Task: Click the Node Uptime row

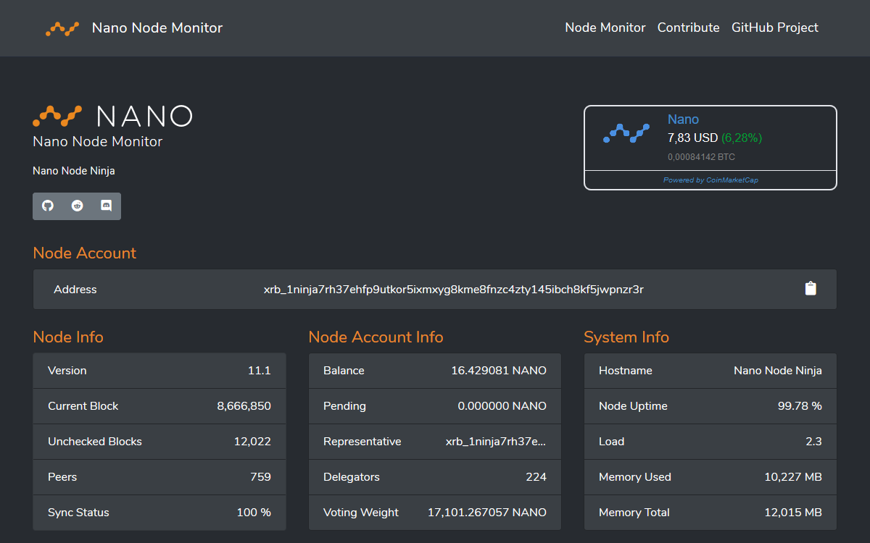Action: (x=710, y=406)
